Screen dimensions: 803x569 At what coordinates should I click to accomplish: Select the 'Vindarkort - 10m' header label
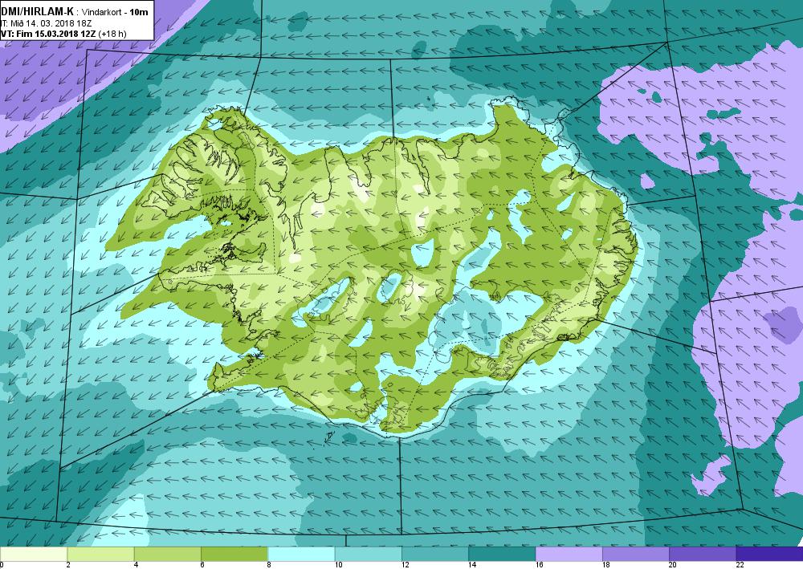(115, 12)
